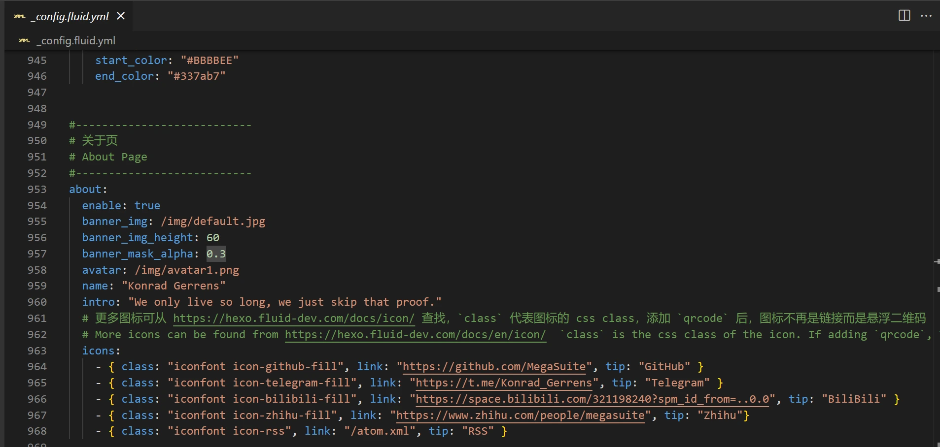
Task: Close the _config.fluid.yml tab
Action: 121,16
